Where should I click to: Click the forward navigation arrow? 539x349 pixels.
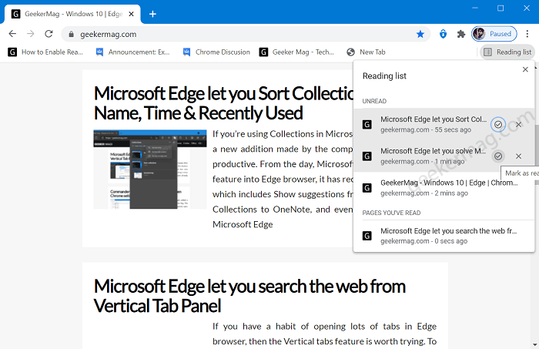tap(31, 34)
